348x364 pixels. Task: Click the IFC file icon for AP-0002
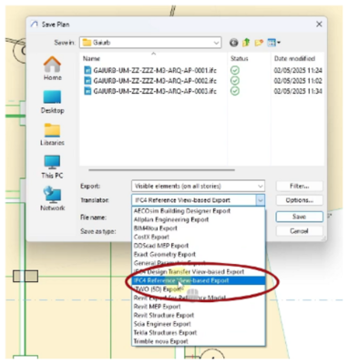[x=87, y=81]
